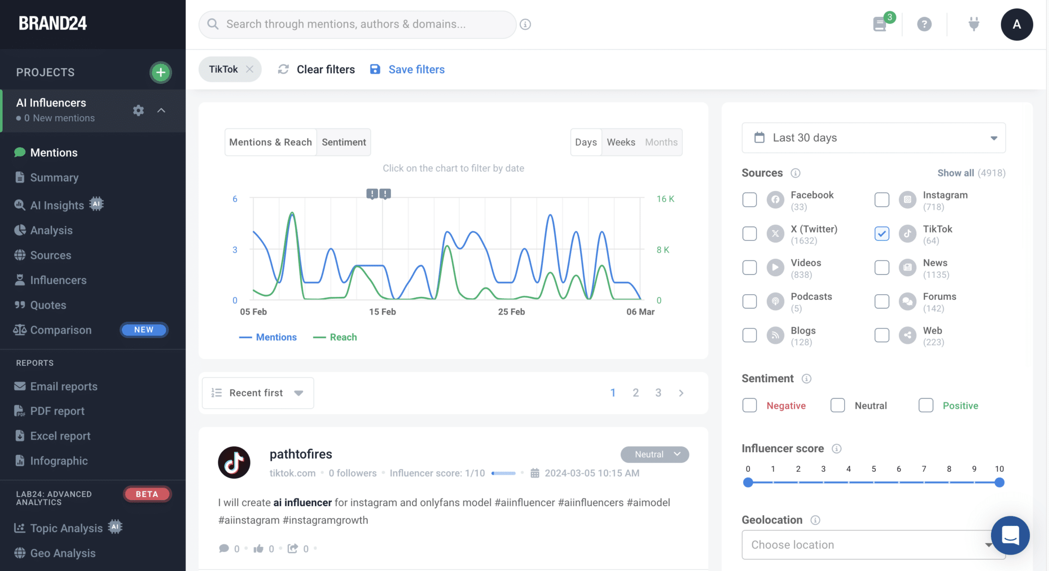The width and height of the screenshot is (1049, 571).
Task: Click the first chart alert marker
Action: tap(372, 194)
